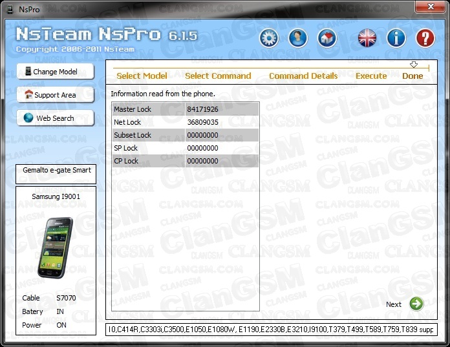
Task: Switch to the Execute step
Action: [x=371, y=76]
